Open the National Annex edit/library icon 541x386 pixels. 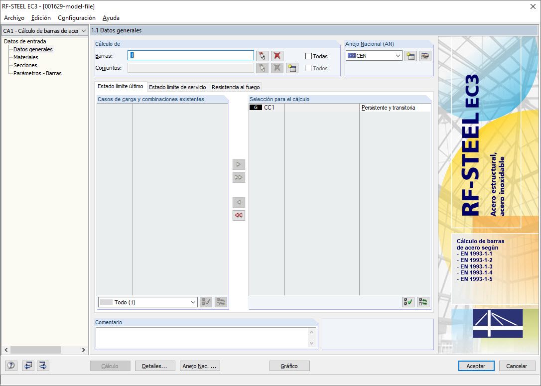[x=425, y=56]
